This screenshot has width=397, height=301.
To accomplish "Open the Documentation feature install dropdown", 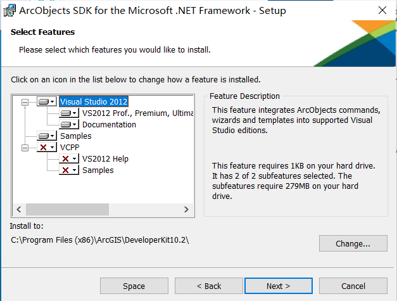I will pyautogui.click(x=69, y=124).
